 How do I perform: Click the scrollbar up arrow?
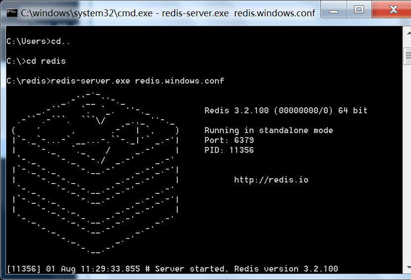click(409, 33)
